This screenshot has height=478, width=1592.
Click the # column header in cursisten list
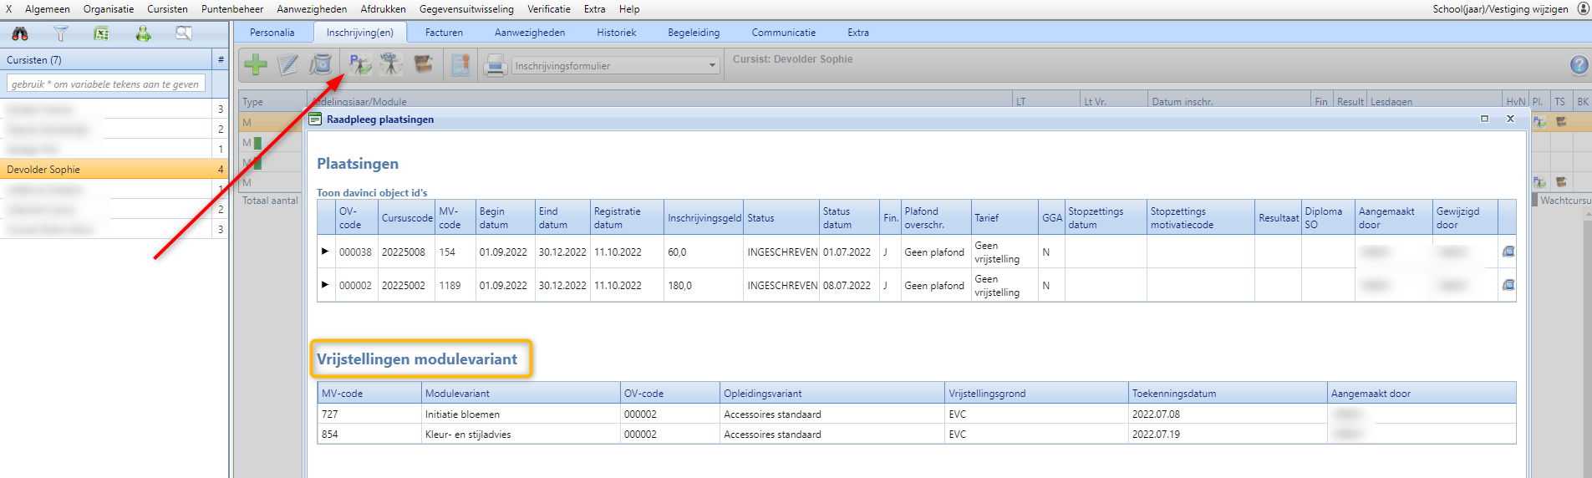click(221, 59)
